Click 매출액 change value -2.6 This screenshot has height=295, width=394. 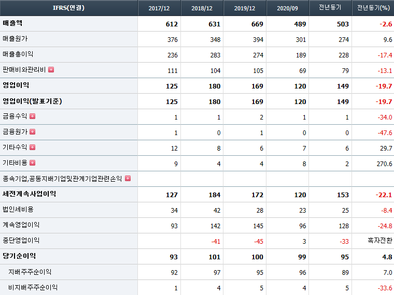[x=386, y=24]
